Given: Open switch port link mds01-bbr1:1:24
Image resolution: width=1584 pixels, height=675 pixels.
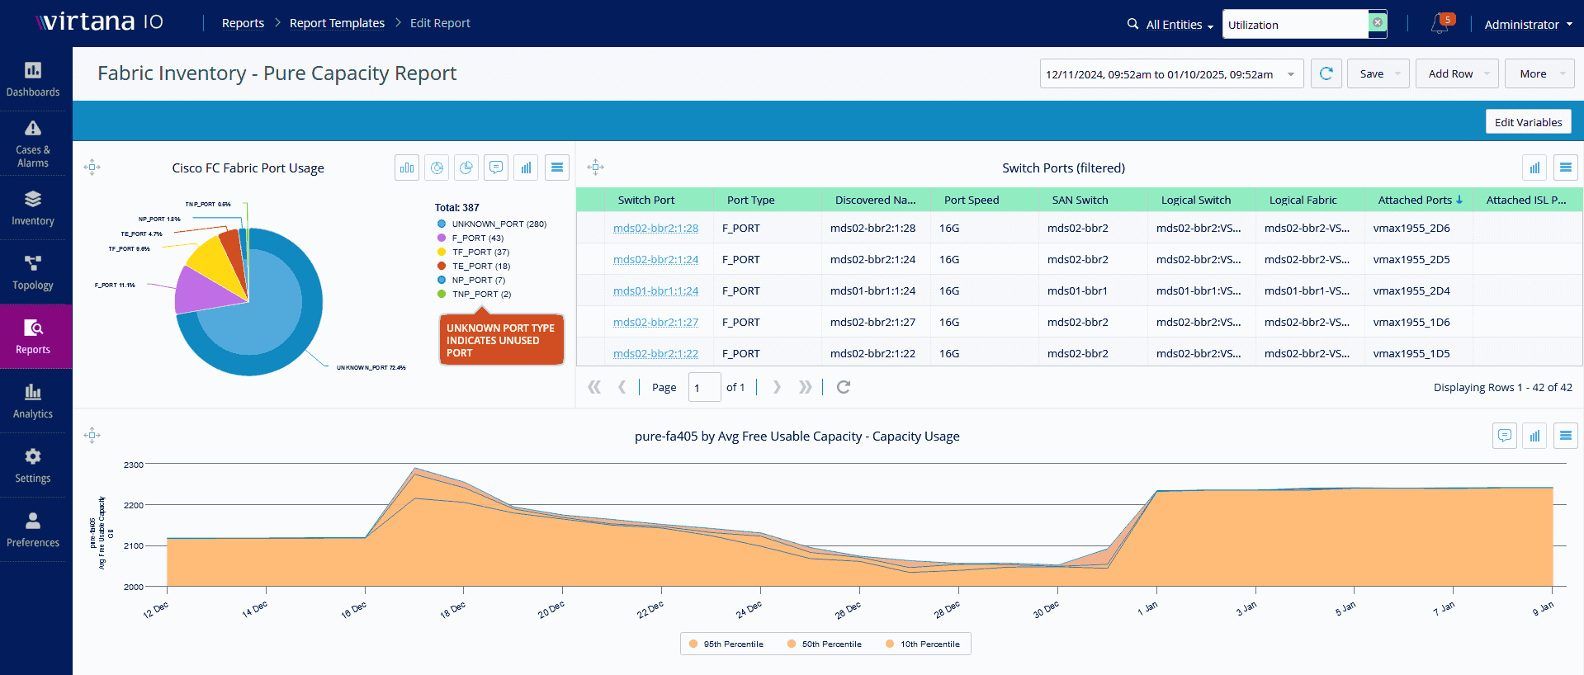Looking at the screenshot, I should coord(655,290).
